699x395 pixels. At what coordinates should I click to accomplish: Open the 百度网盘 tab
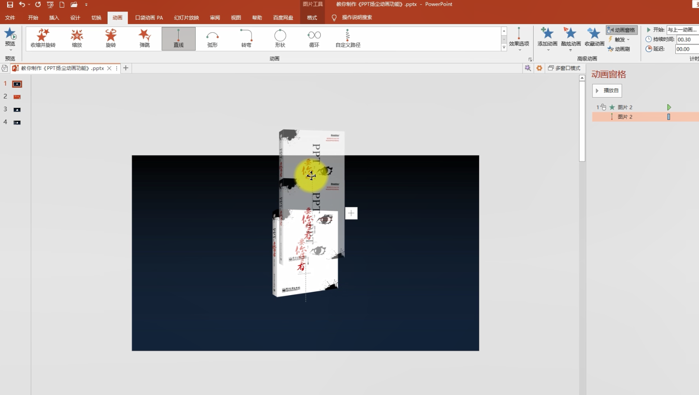pyautogui.click(x=283, y=18)
